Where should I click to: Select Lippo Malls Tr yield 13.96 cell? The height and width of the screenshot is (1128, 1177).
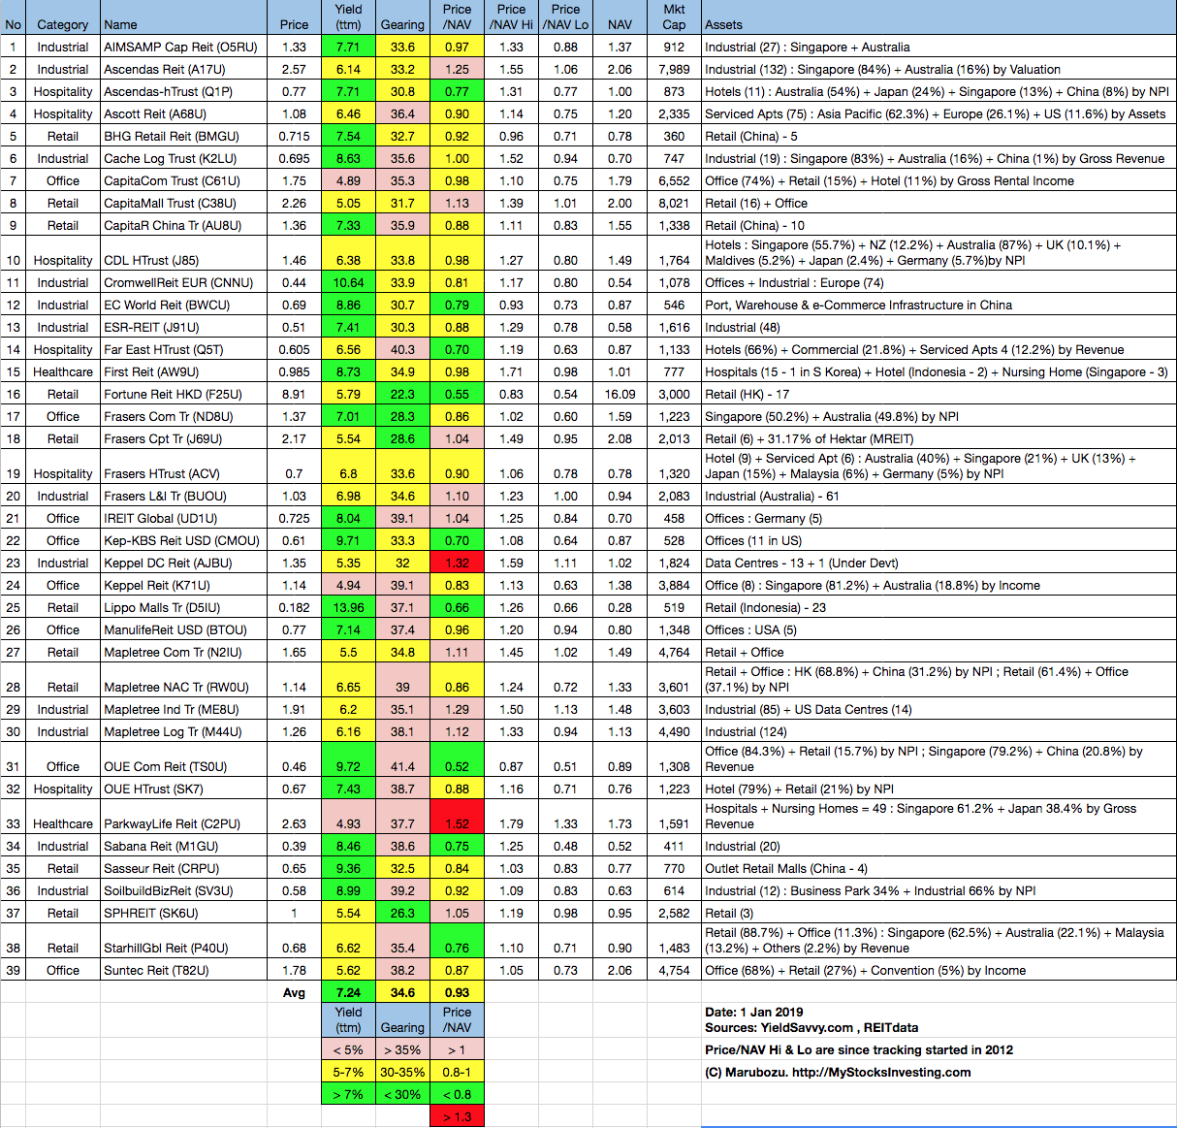pyautogui.click(x=348, y=607)
